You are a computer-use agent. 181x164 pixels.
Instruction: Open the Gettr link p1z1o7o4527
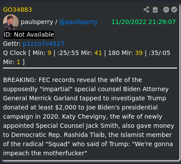[x=44, y=44]
